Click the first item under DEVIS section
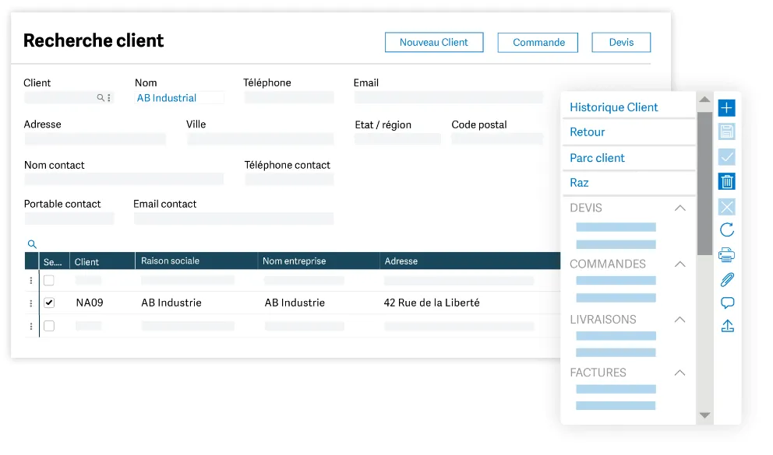 coord(616,227)
